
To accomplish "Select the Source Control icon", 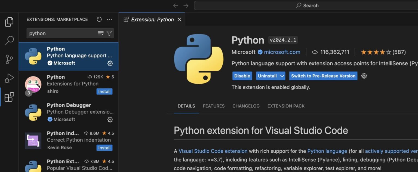I will 9,59.
